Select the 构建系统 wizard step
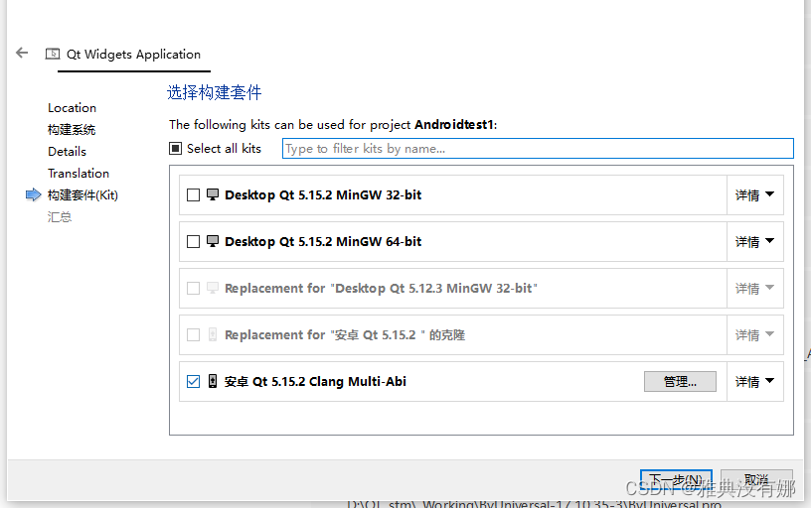 (x=72, y=130)
